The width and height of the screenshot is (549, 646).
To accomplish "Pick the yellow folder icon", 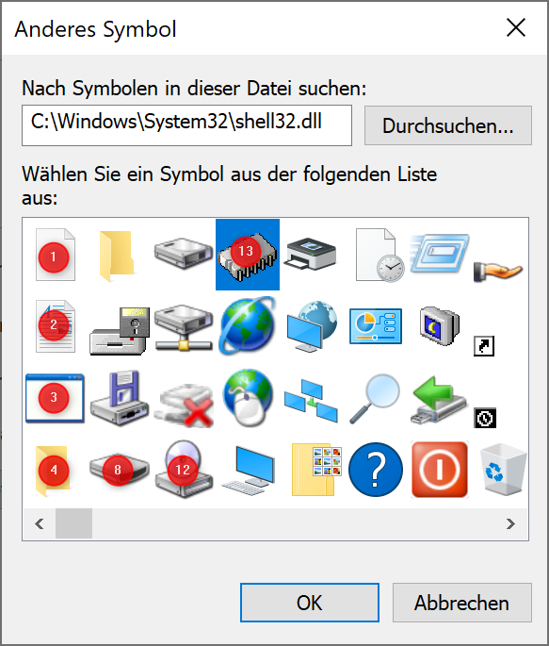I will [x=117, y=256].
